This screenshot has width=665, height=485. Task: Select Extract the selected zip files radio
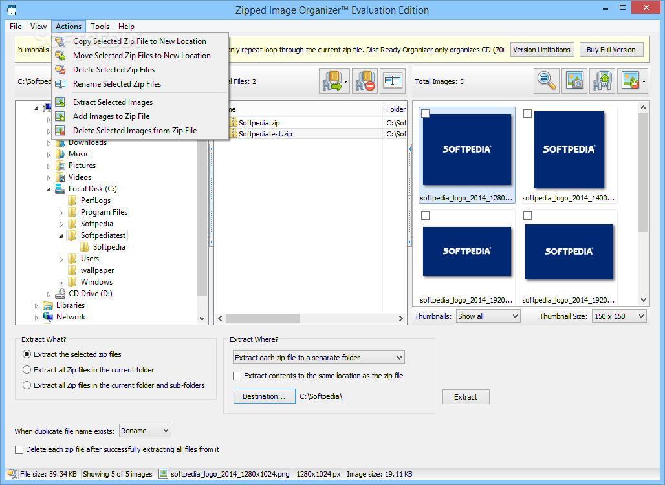coord(27,354)
